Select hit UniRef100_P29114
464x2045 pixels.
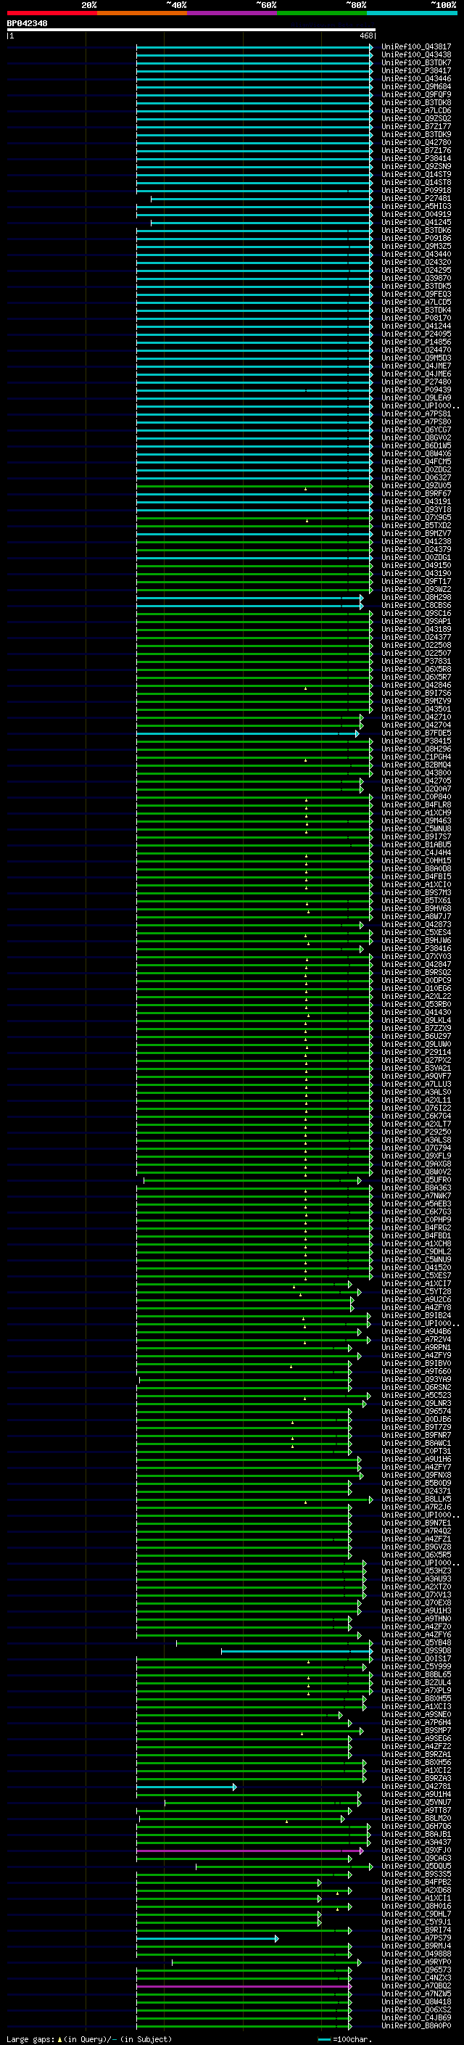[x=415, y=1052]
